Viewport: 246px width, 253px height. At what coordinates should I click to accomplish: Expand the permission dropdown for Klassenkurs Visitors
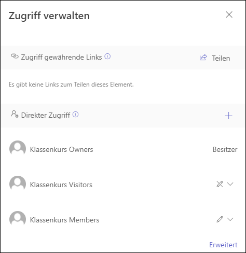230,184
